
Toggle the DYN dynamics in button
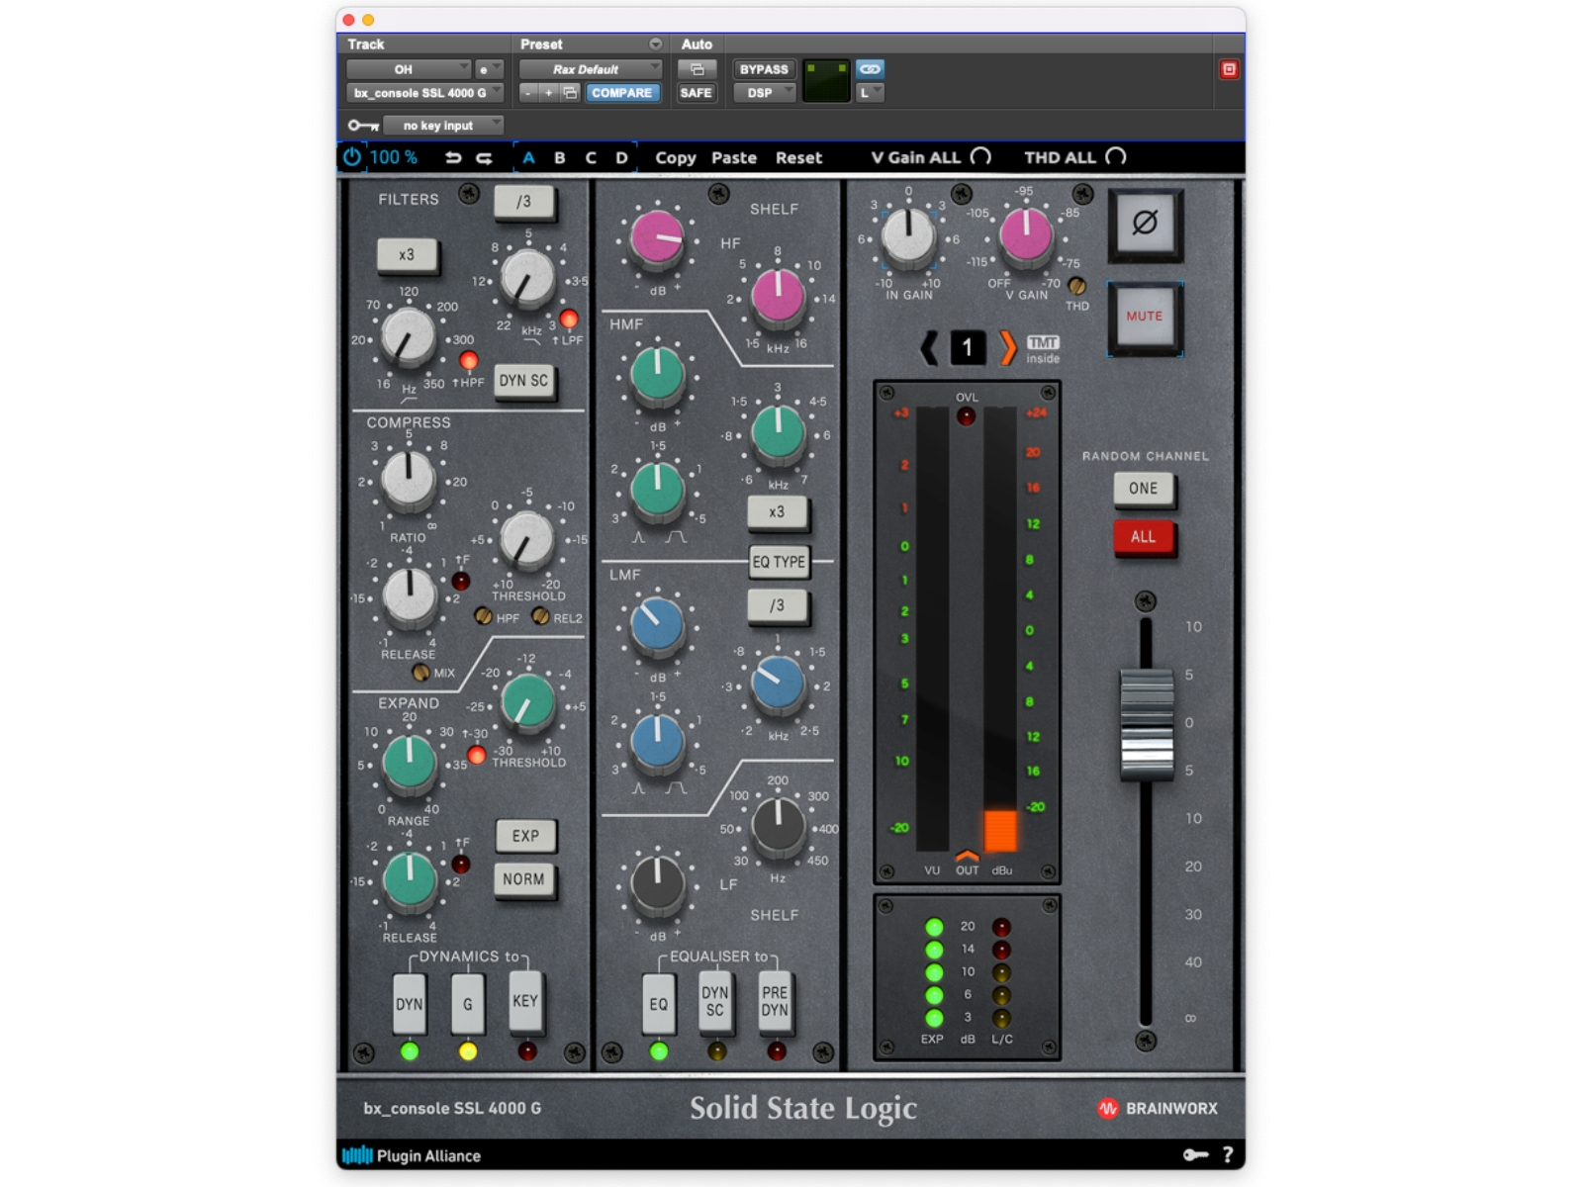410,1004
